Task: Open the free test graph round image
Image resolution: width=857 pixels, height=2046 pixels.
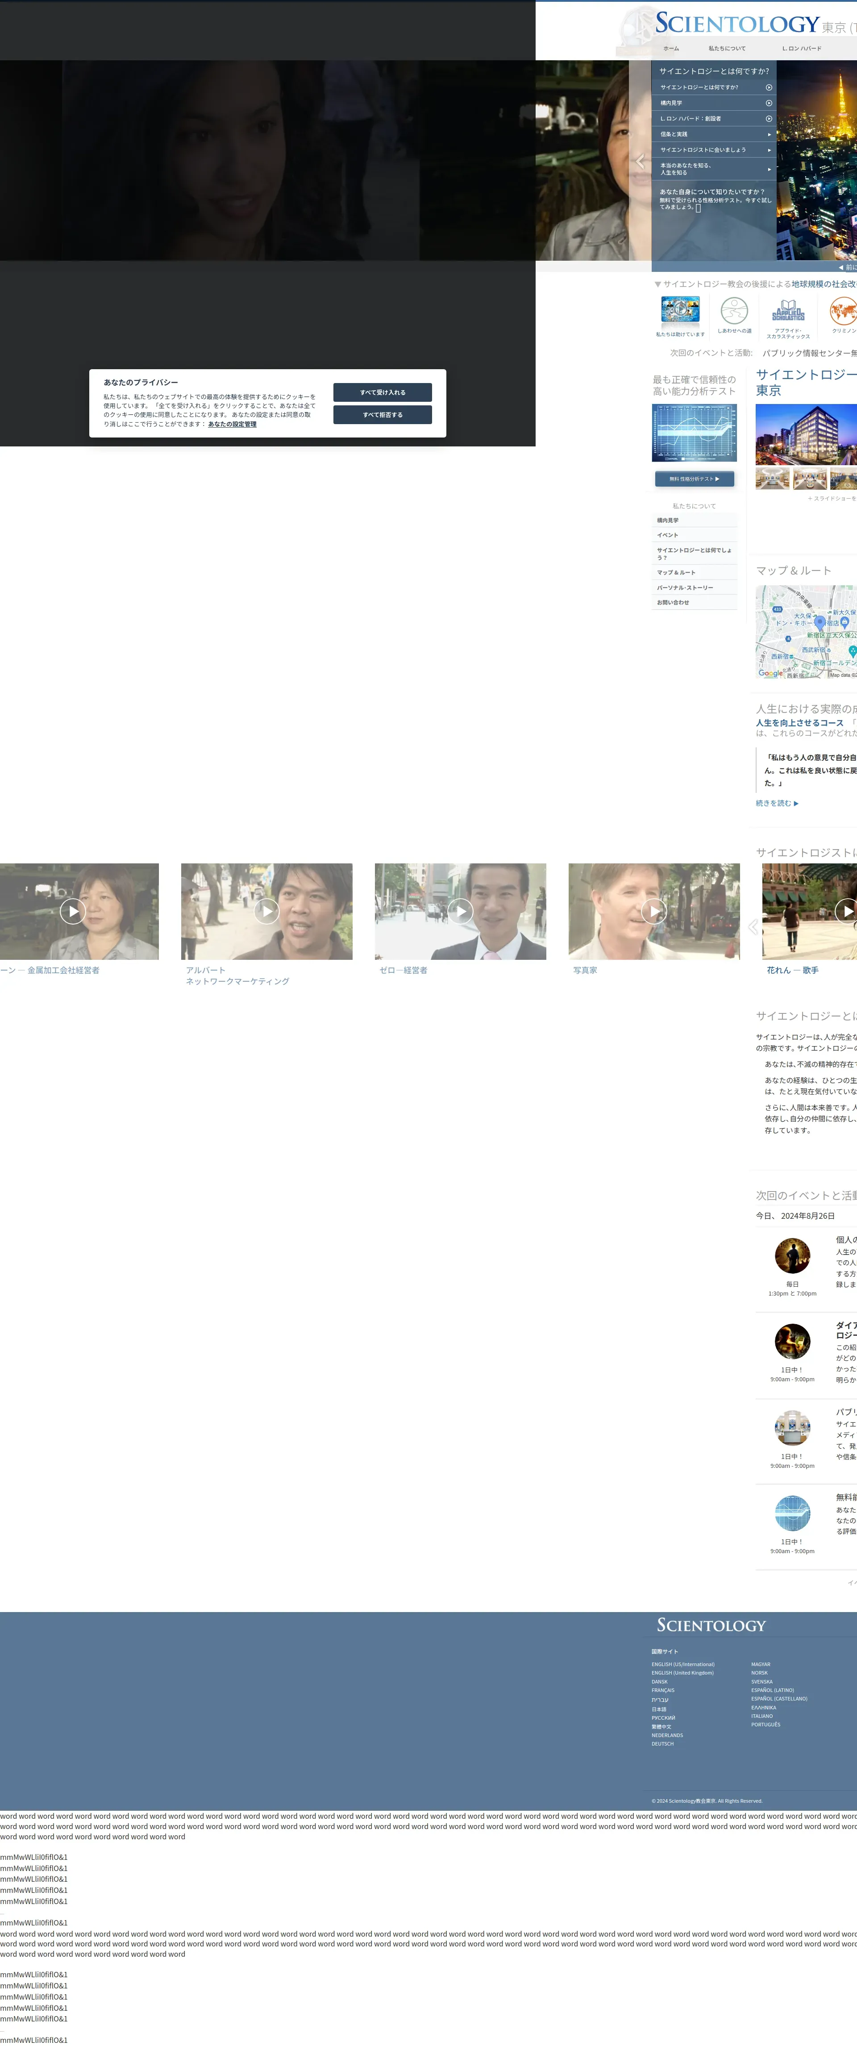Action: click(x=792, y=1513)
